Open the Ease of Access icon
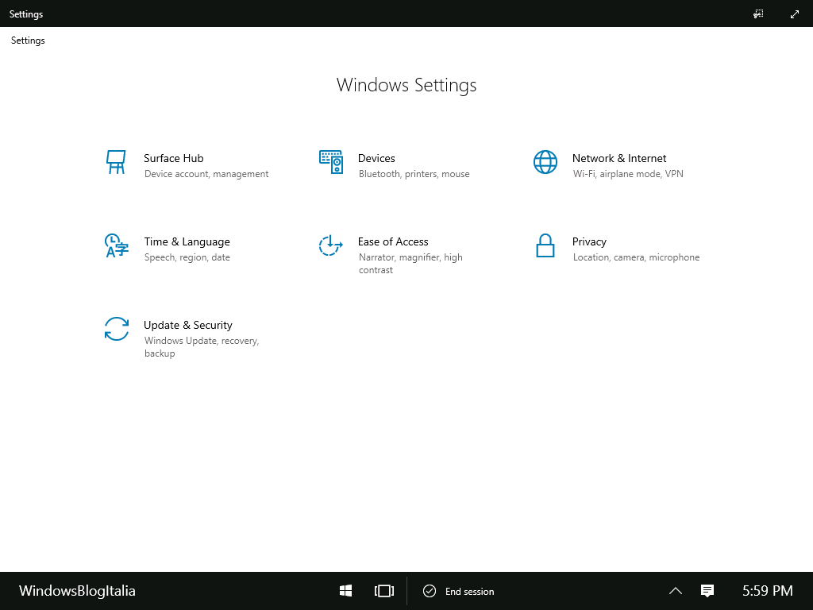 [331, 246]
